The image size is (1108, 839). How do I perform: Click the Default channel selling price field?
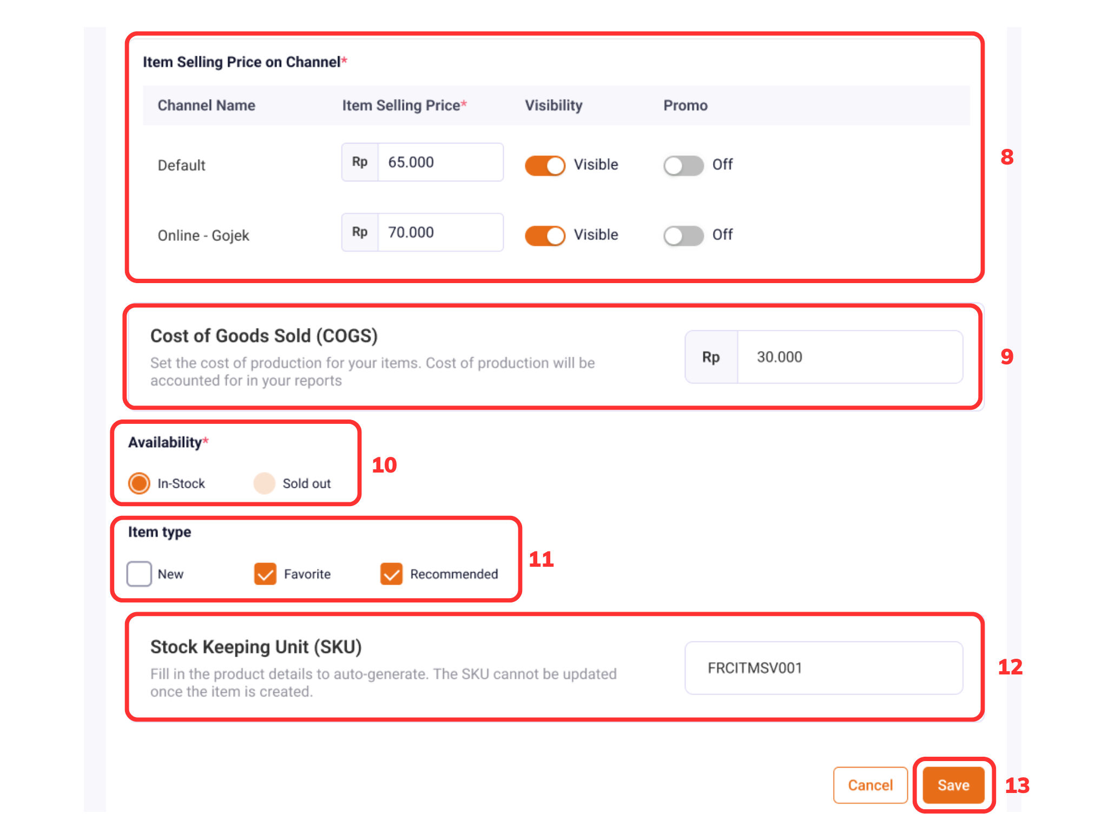pyautogui.click(x=440, y=162)
